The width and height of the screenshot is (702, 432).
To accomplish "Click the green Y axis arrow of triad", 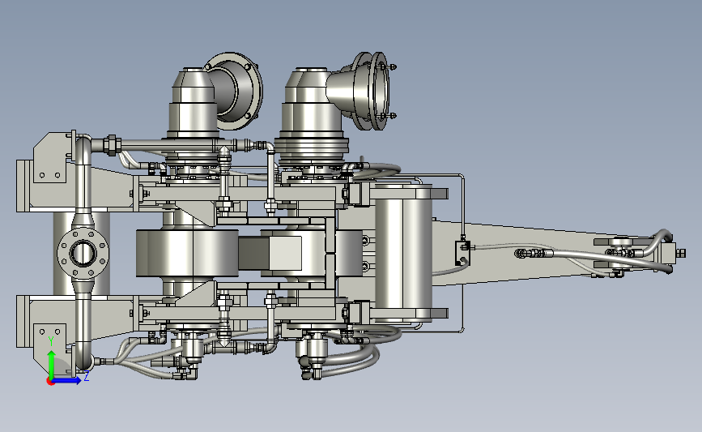I will pos(52,364).
